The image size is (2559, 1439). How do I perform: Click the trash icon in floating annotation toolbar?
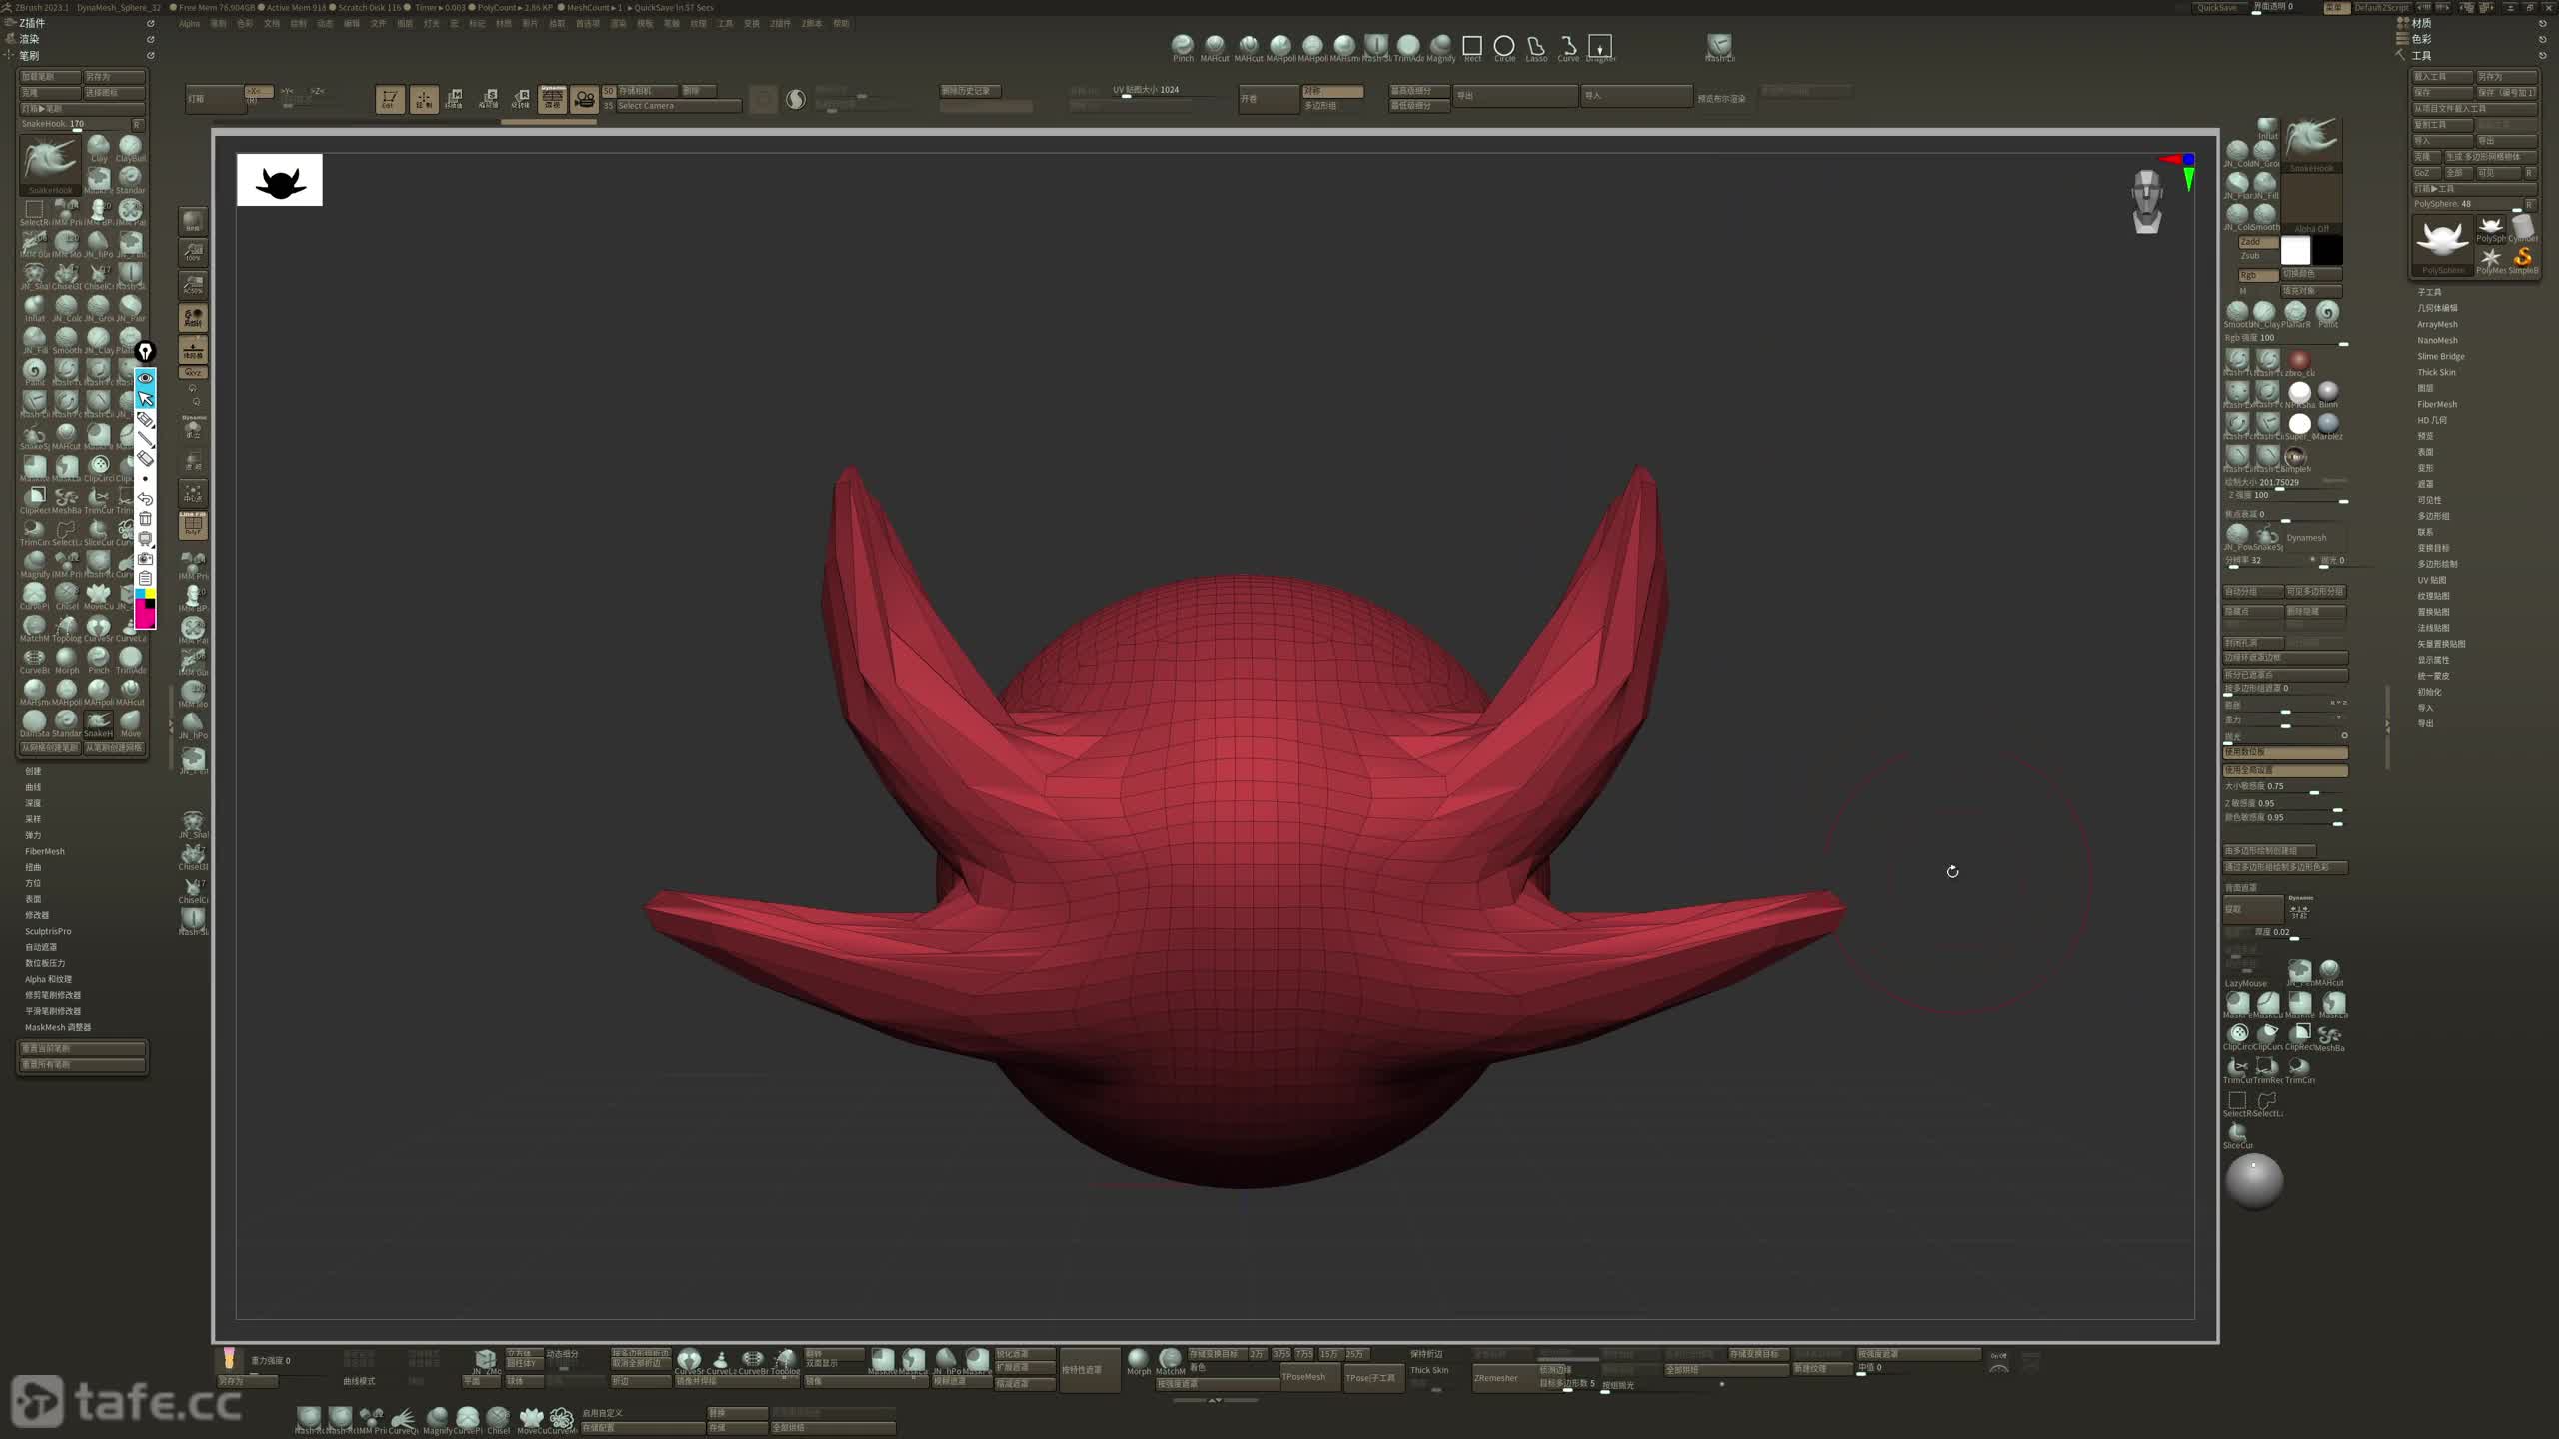coord(145,518)
